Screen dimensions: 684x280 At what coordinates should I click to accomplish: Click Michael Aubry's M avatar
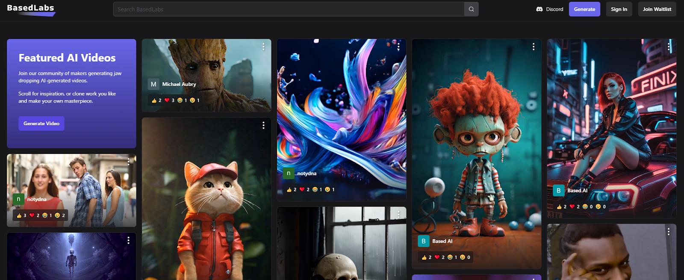tap(153, 84)
